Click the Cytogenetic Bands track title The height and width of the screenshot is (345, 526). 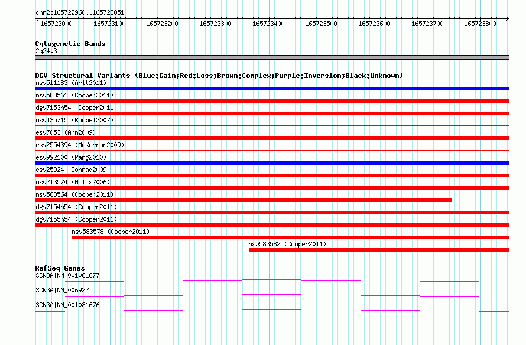coord(70,44)
